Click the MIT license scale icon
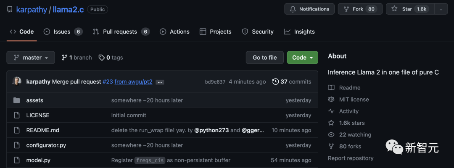Viewport: 454px width, 168px height. point(331,100)
